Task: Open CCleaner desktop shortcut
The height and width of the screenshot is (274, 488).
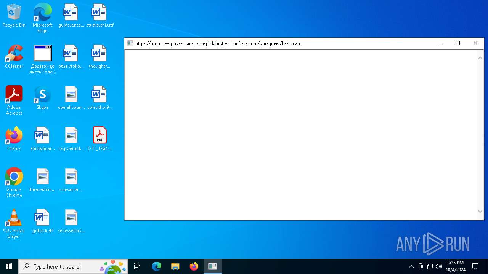Action: (x=14, y=57)
